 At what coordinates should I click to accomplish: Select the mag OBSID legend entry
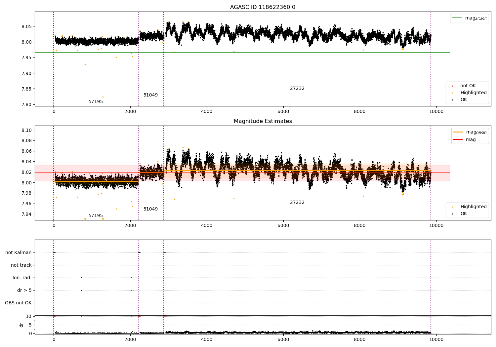(476, 132)
